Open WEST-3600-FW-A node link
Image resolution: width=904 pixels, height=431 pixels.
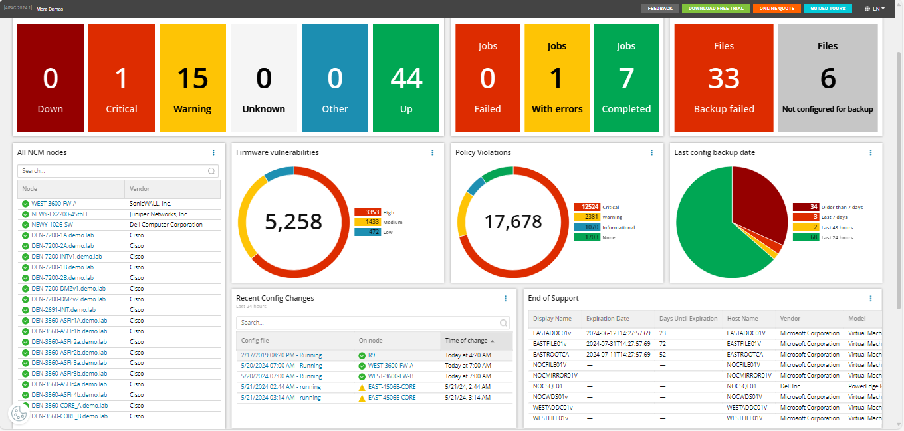[x=54, y=204]
